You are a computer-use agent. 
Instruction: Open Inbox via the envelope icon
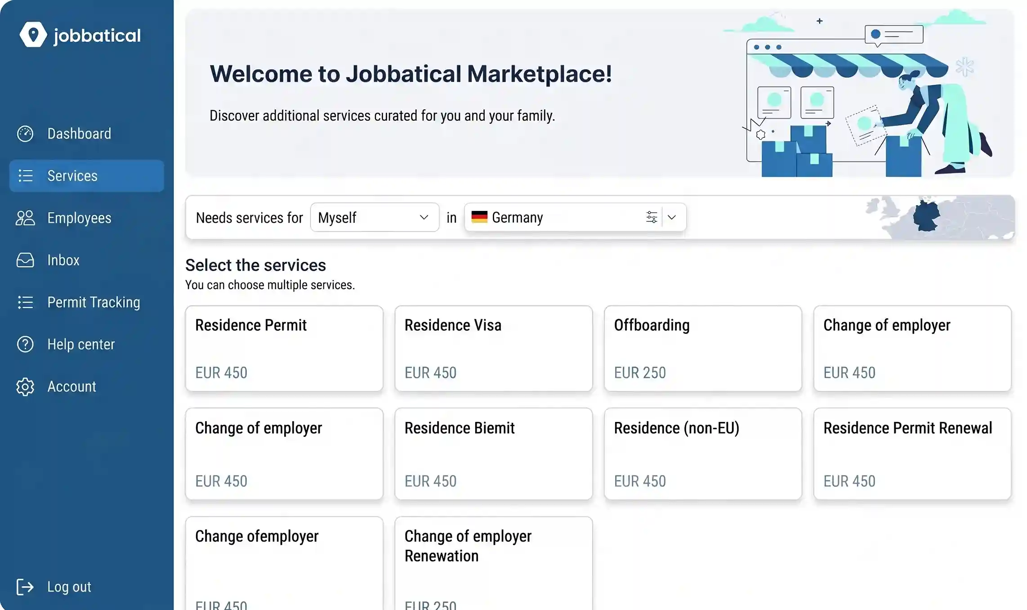pyautogui.click(x=26, y=260)
